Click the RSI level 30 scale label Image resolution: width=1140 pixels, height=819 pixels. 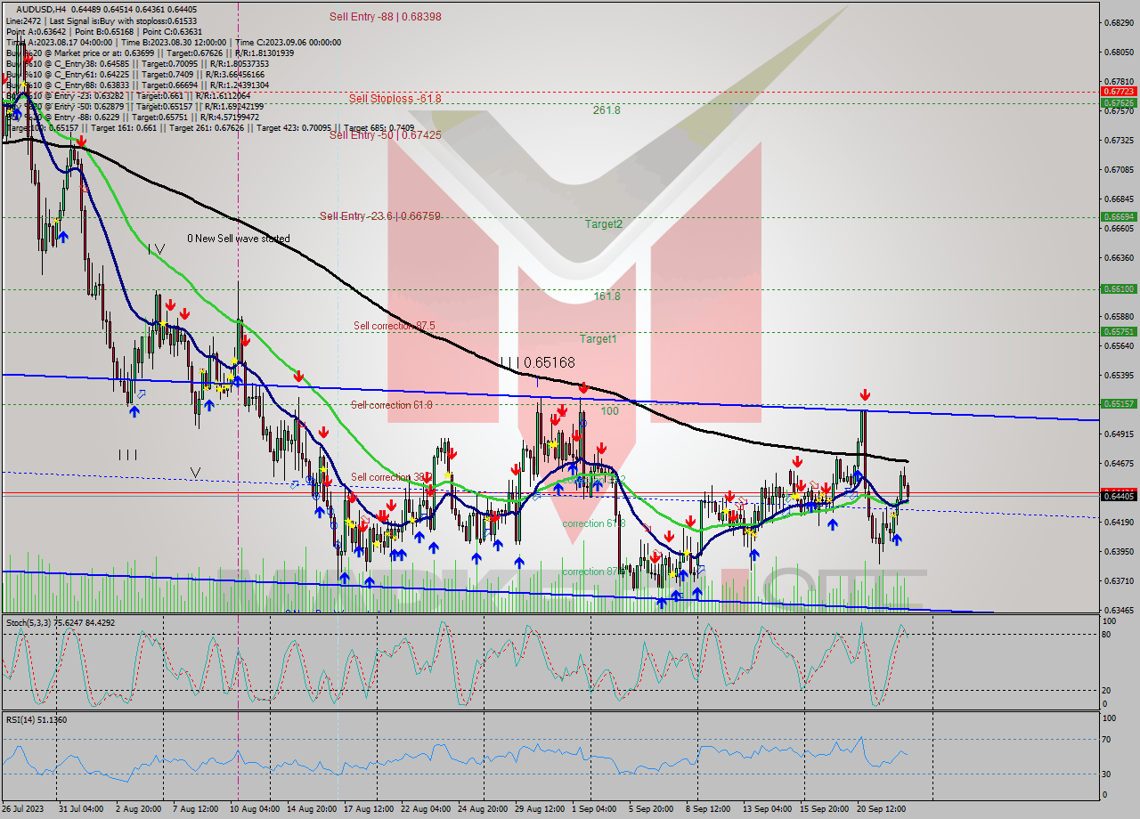[1105, 773]
